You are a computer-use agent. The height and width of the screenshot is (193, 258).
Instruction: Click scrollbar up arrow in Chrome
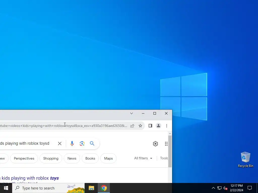tap(170, 134)
